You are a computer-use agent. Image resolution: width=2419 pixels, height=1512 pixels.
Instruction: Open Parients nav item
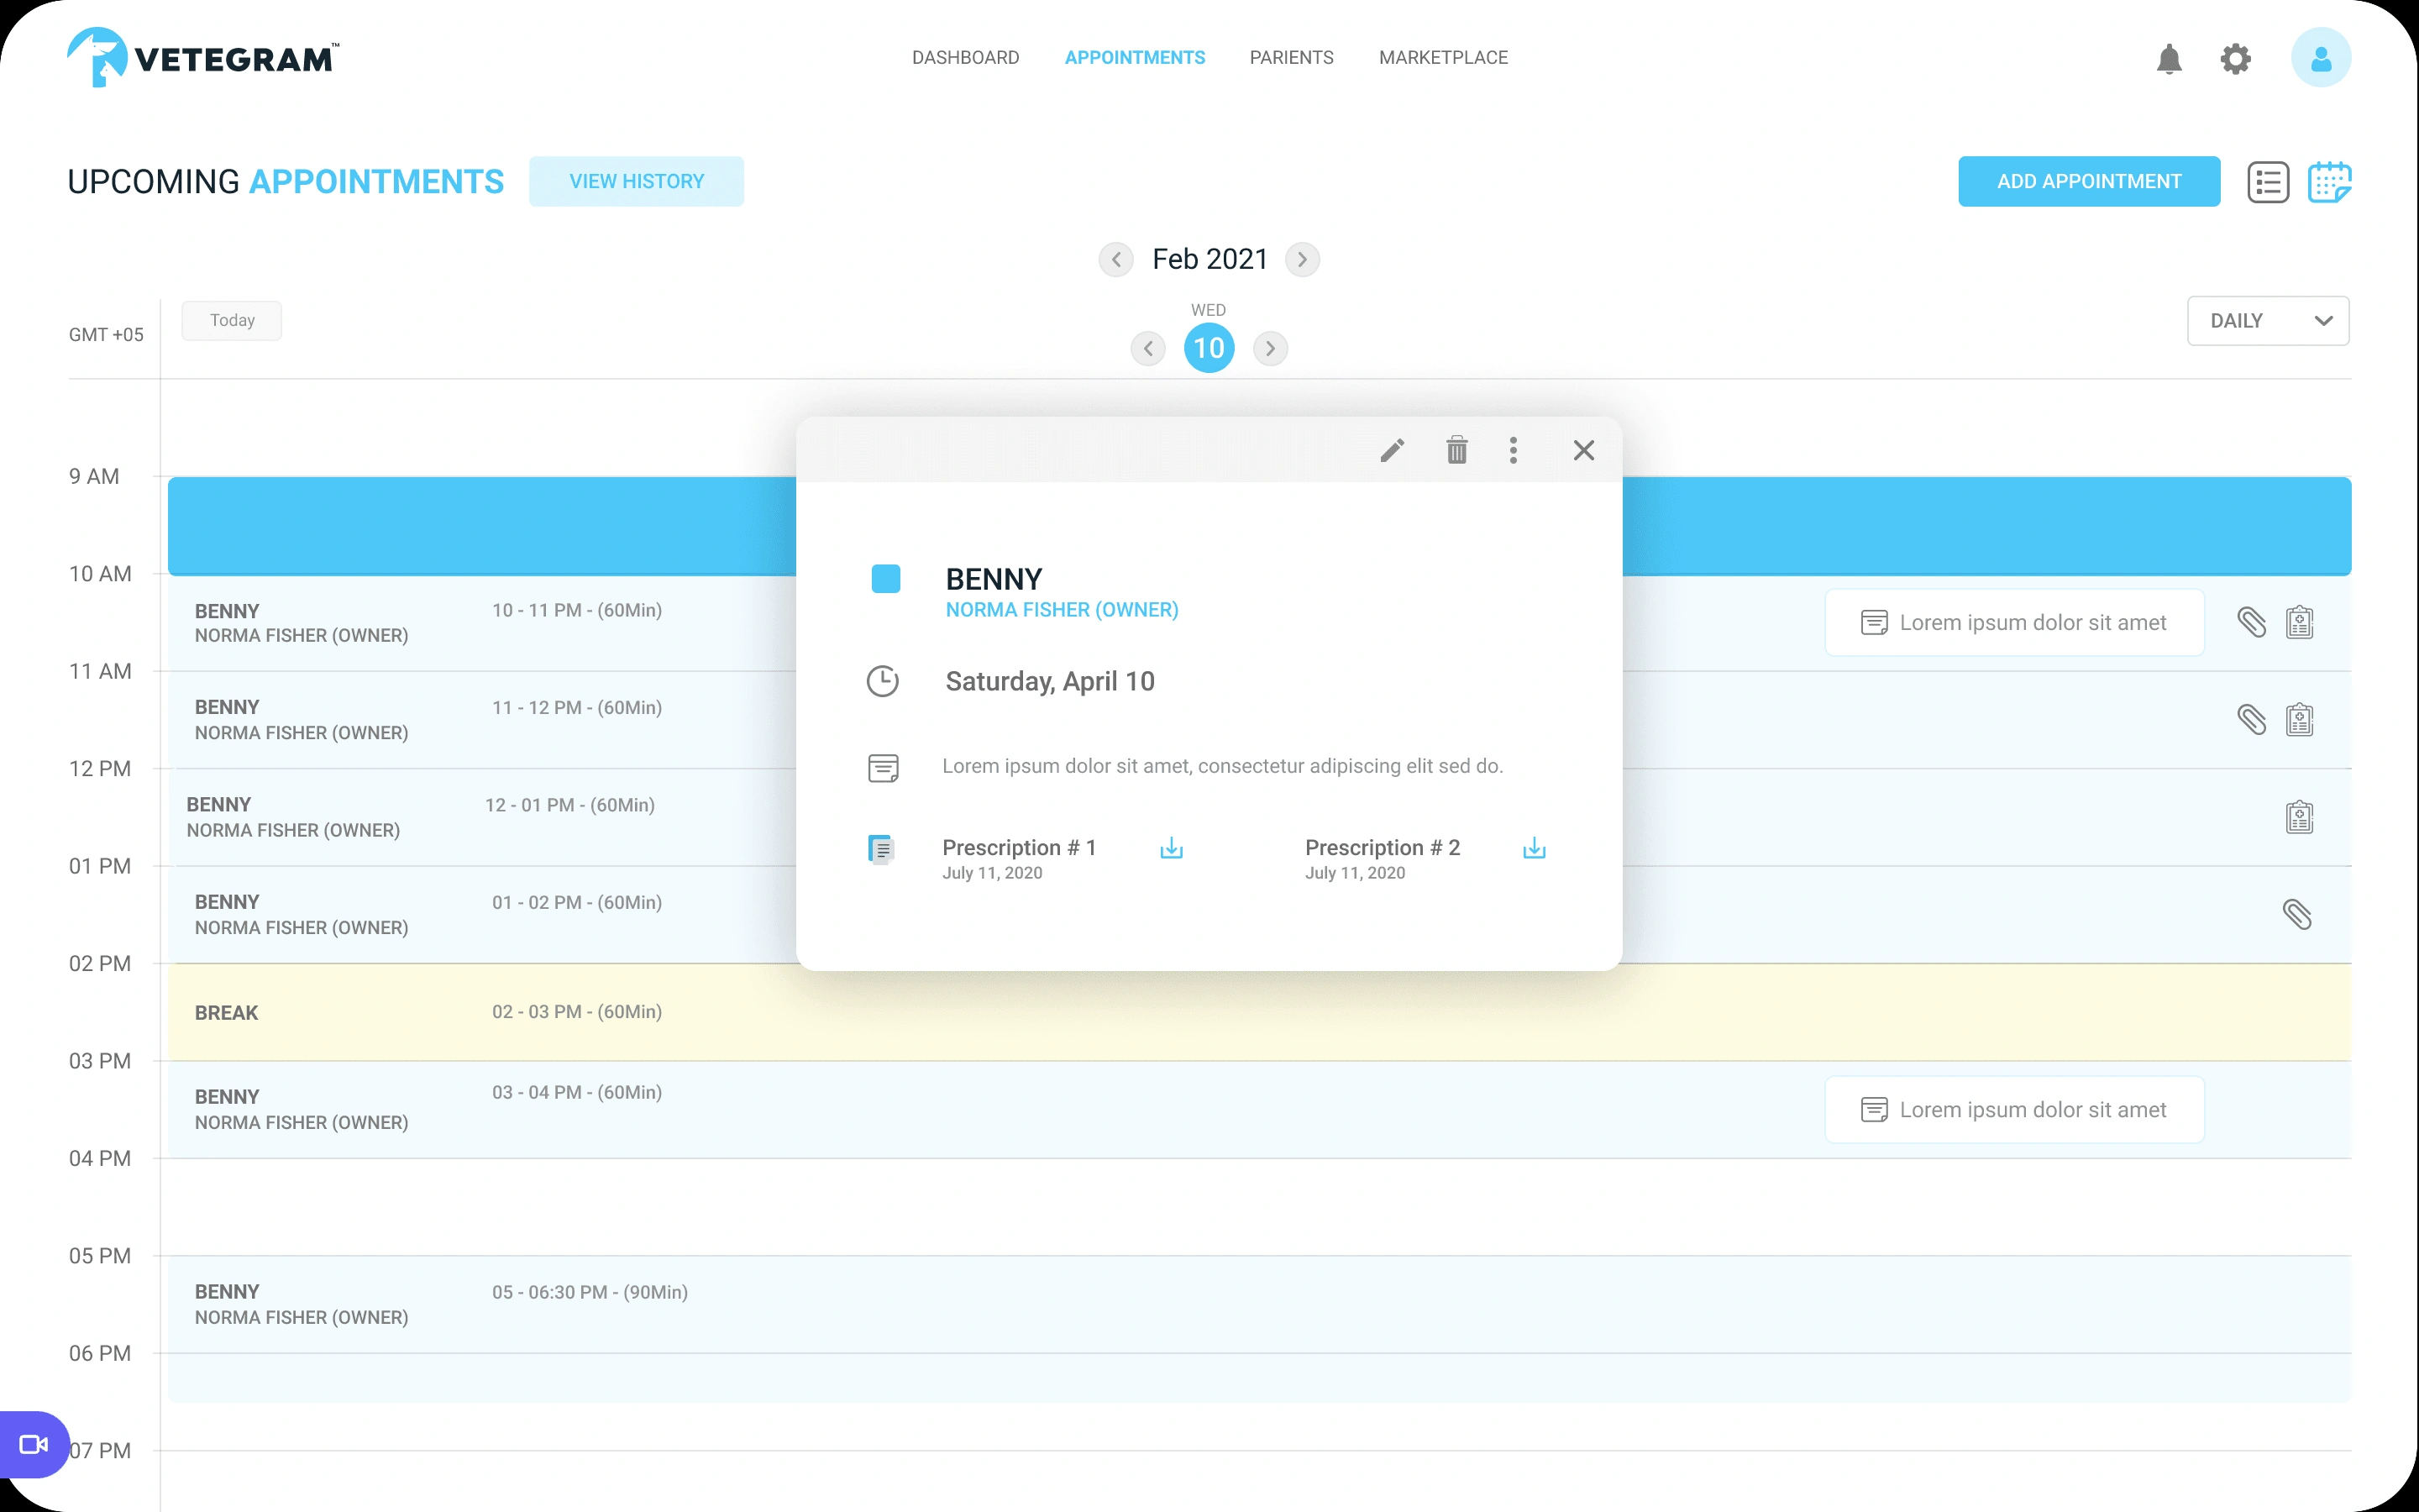coord(1290,58)
